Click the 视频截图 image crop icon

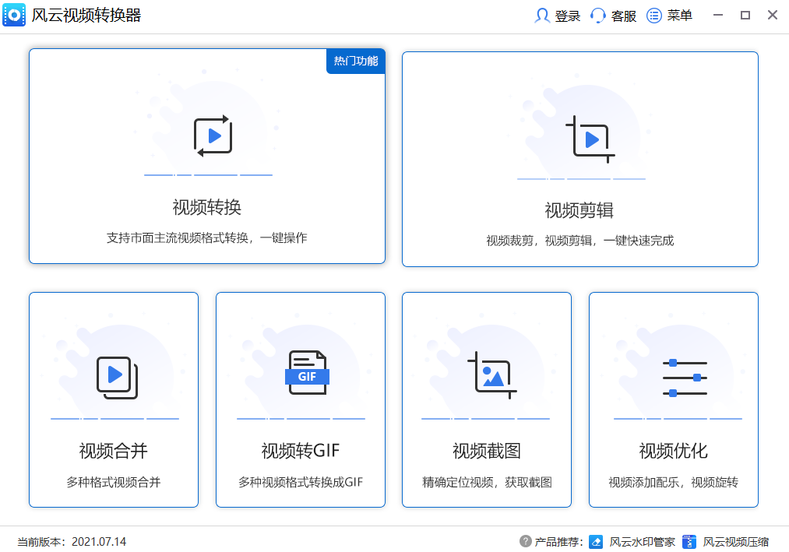pos(492,375)
